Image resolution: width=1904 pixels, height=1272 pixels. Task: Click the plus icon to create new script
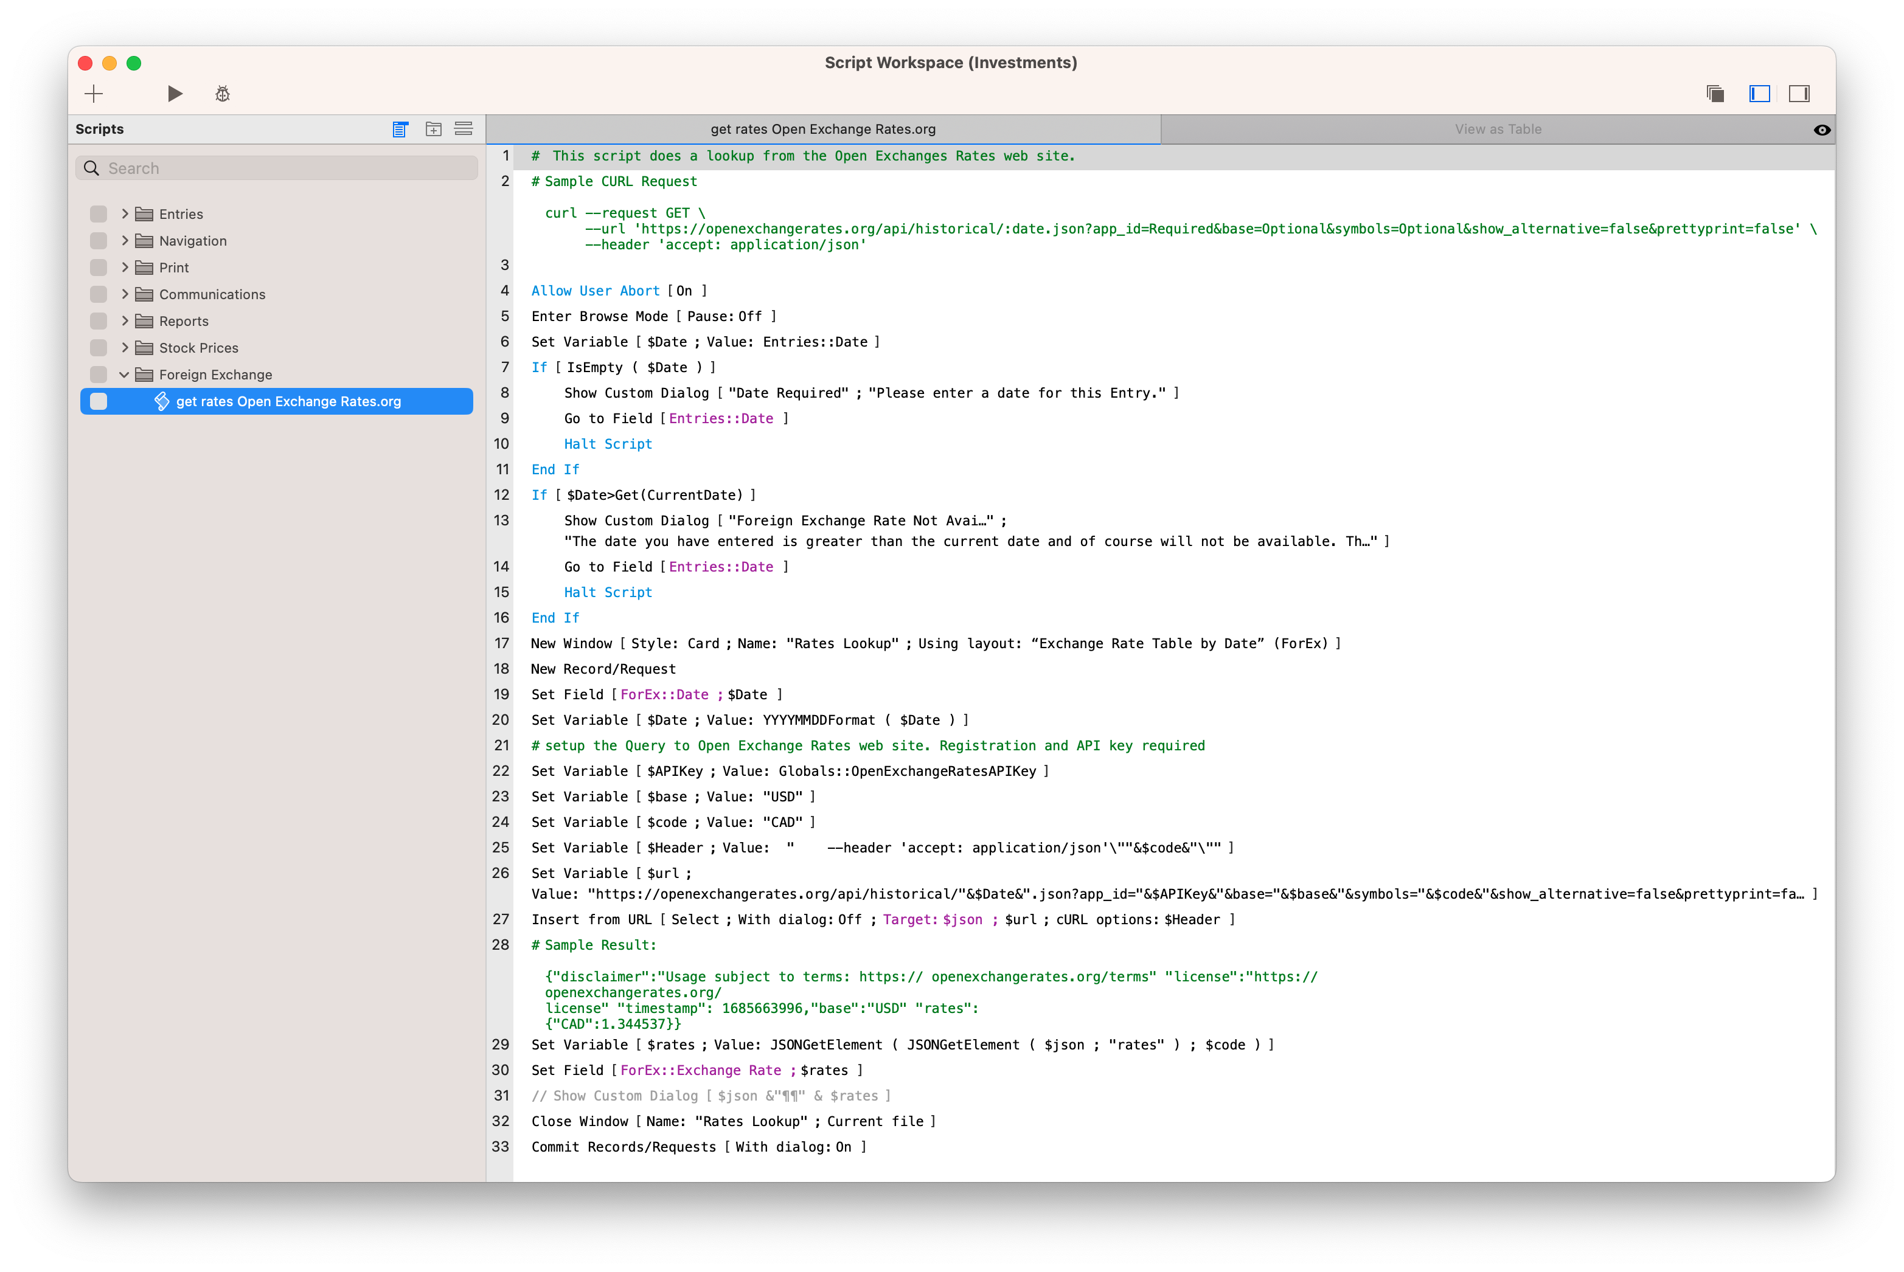tap(94, 94)
